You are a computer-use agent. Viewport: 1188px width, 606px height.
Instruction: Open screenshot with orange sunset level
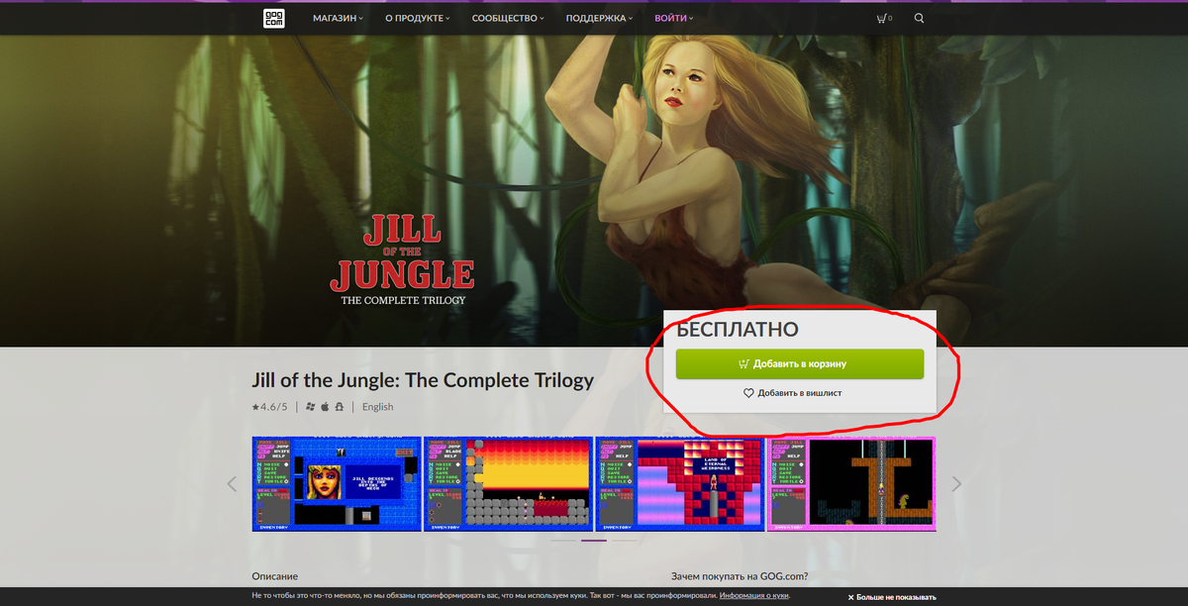508,484
